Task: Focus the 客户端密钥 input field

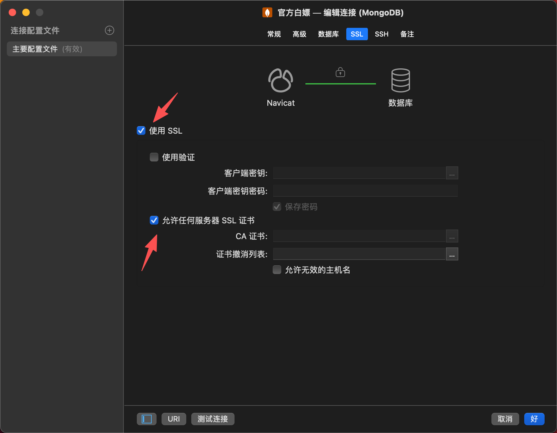Action: pyautogui.click(x=359, y=173)
